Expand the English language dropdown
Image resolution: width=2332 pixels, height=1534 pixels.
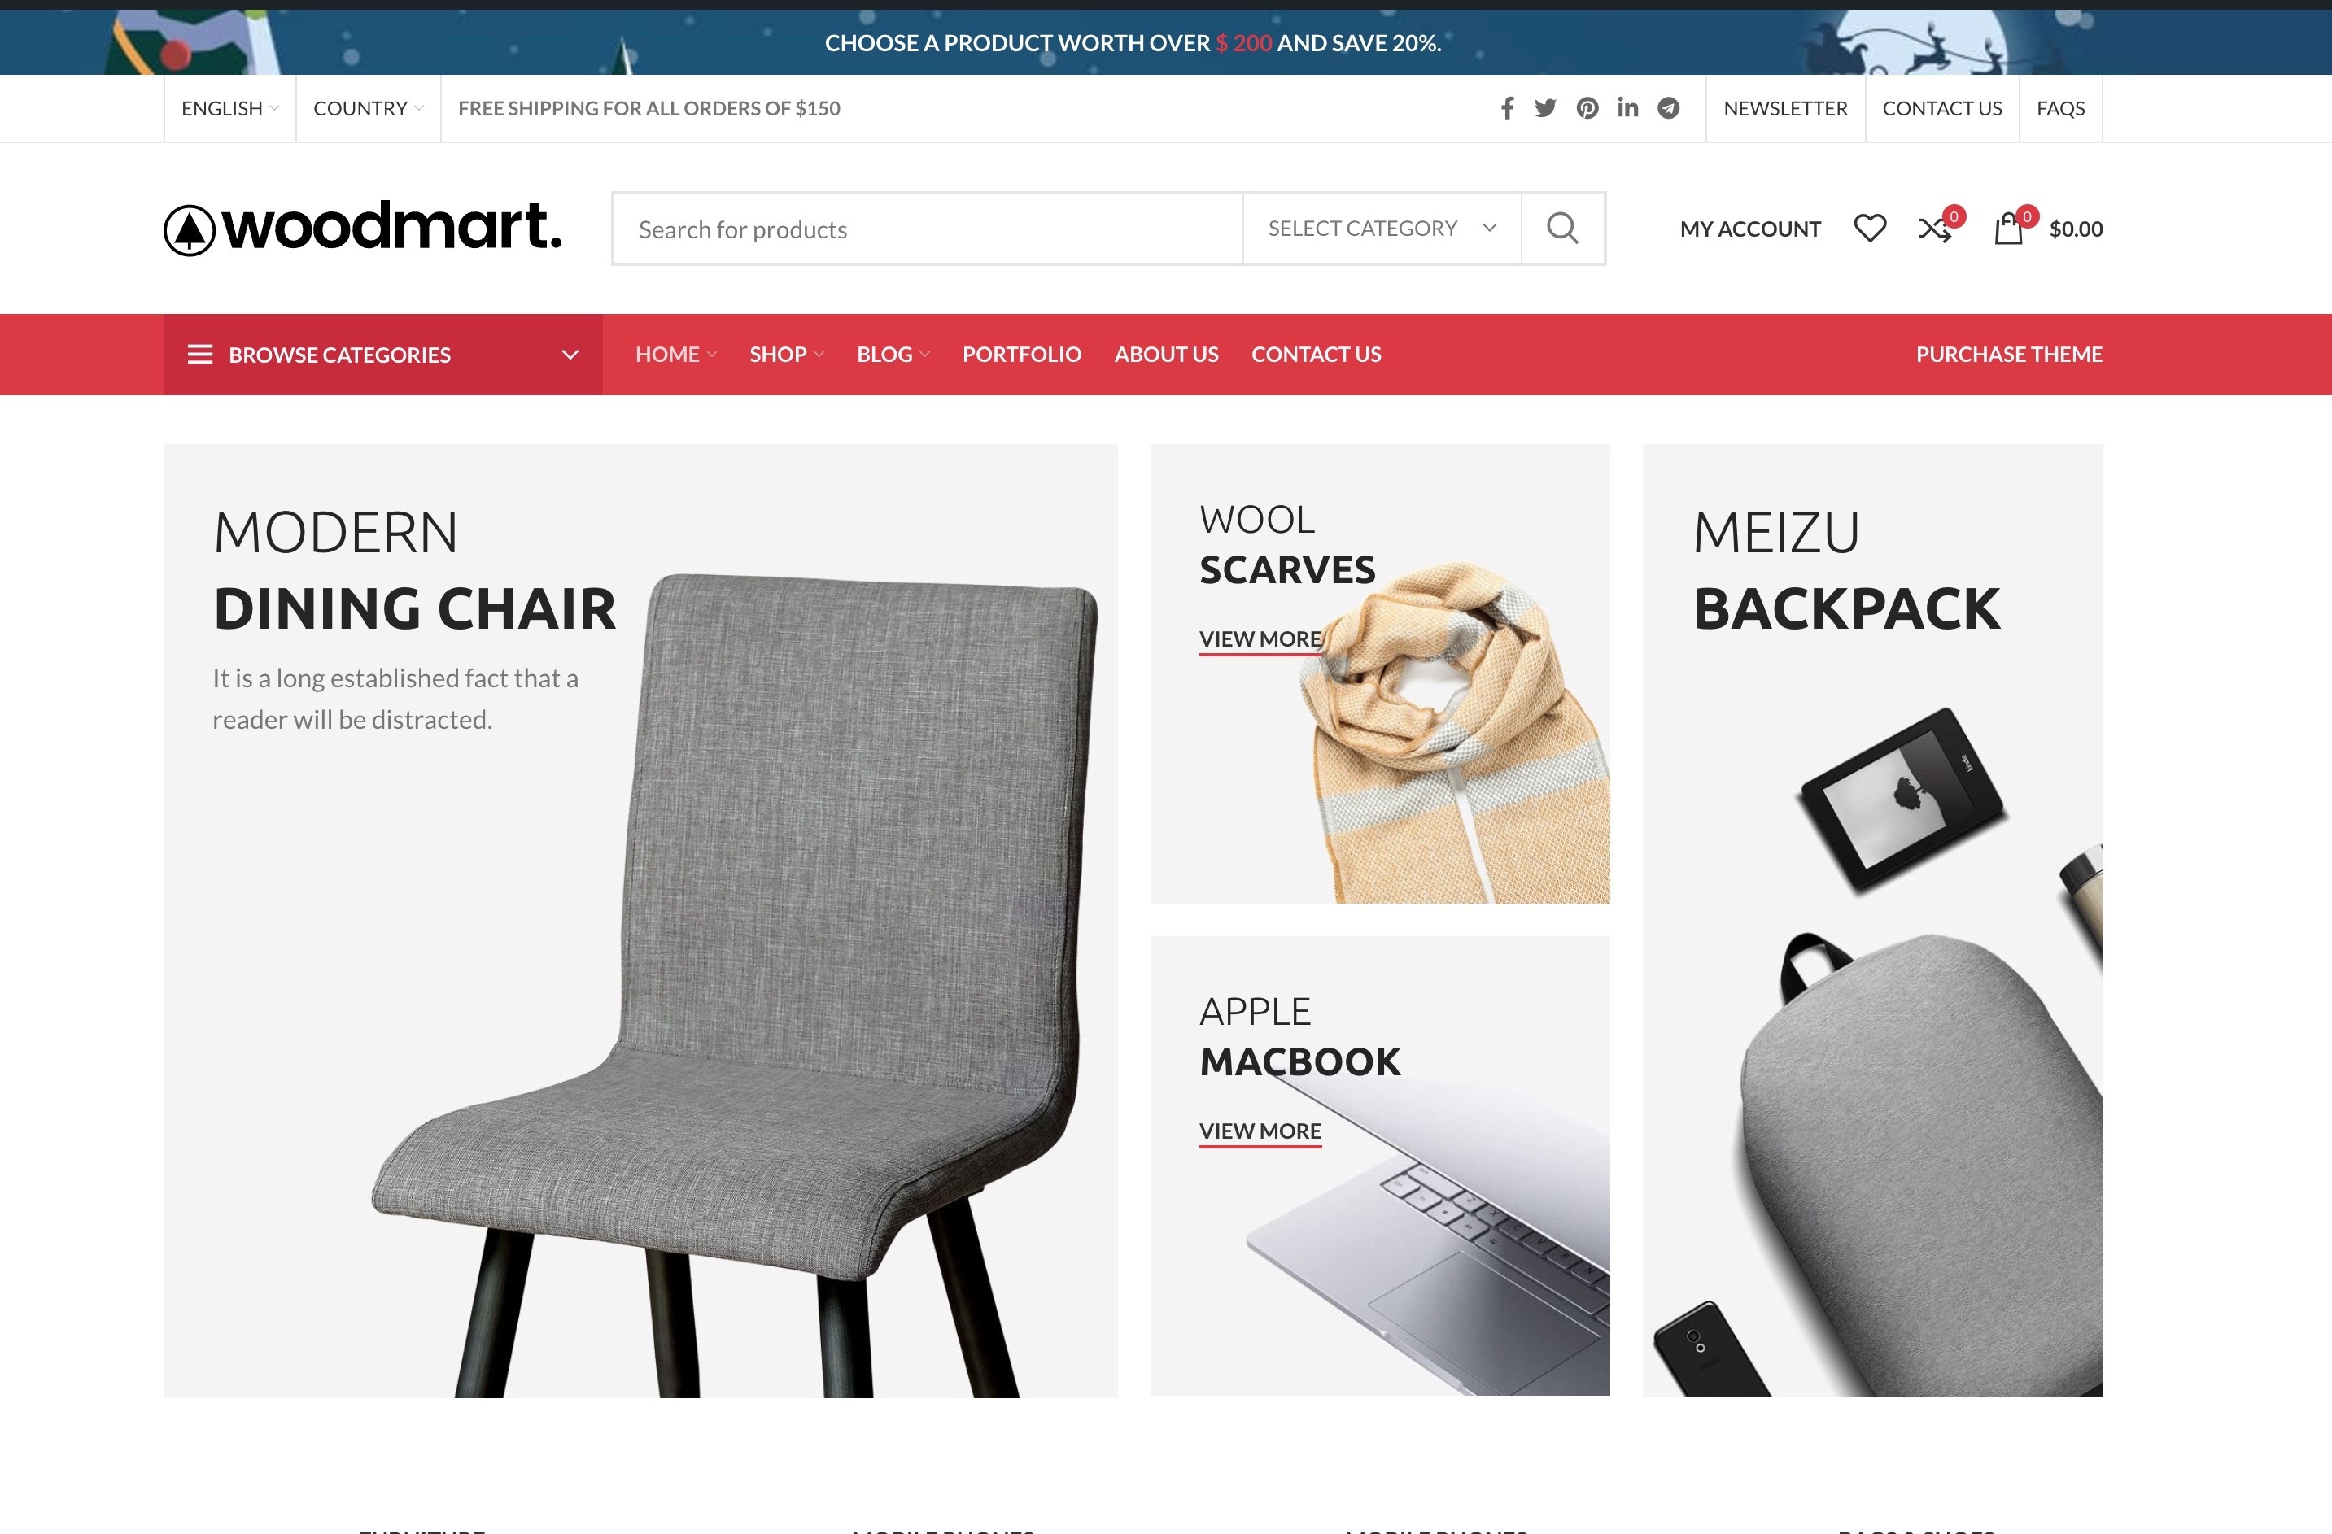pos(229,107)
